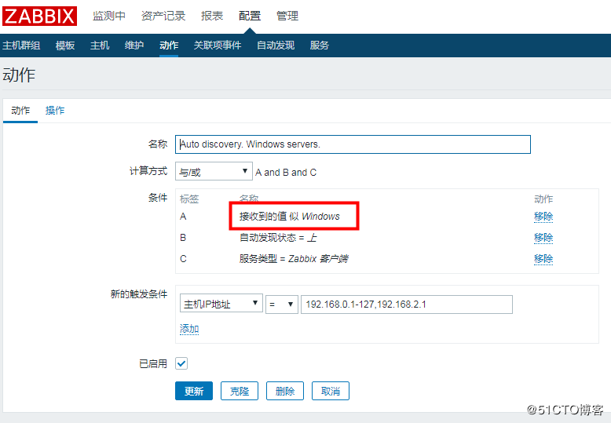The image size is (611, 423).
Task: Open the 主机IP地址 condition type dropdown
Action: pos(221,304)
